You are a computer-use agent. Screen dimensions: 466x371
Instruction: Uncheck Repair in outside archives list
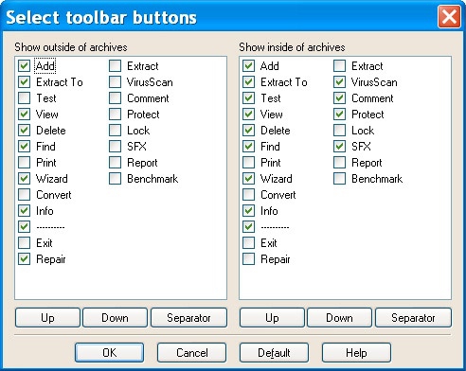coord(24,259)
